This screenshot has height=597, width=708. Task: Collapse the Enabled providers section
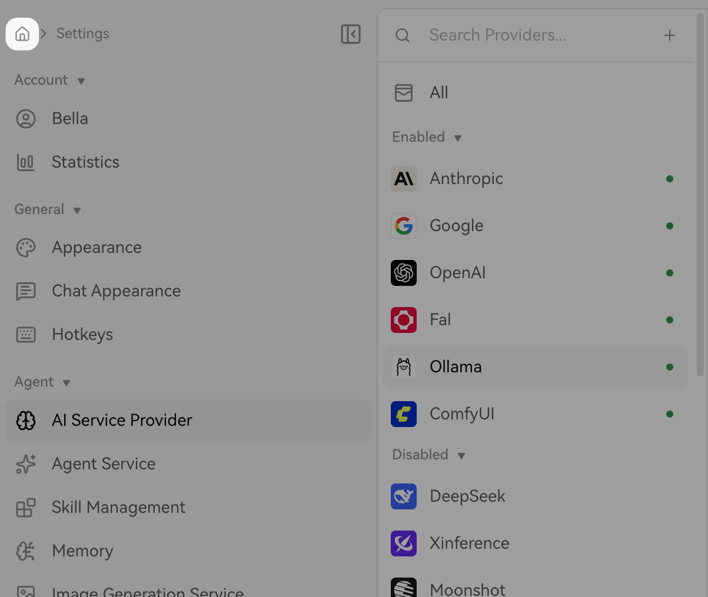[x=458, y=138]
